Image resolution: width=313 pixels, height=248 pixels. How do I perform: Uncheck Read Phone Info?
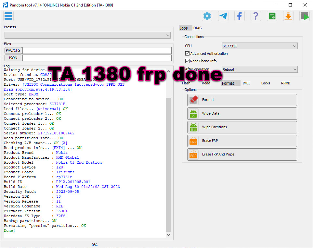pyautogui.click(x=187, y=61)
